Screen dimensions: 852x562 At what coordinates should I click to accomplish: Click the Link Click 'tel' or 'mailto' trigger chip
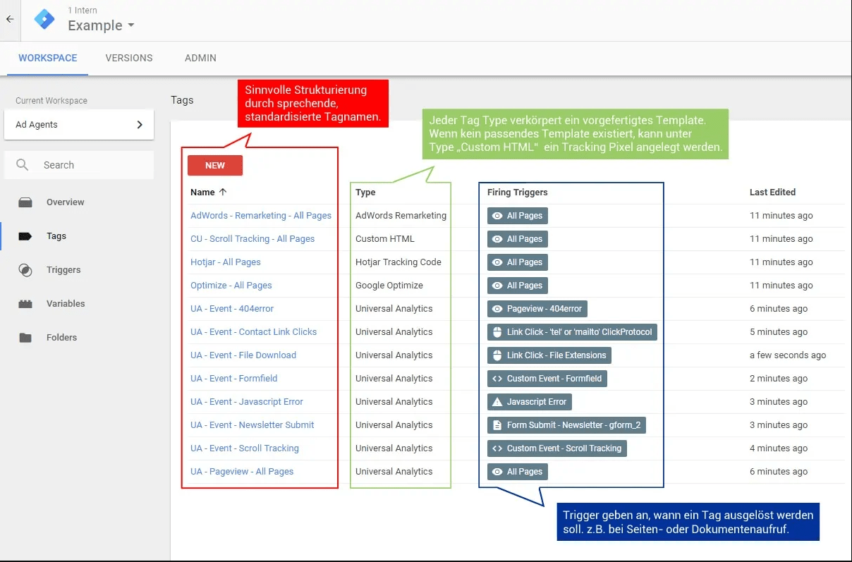(x=572, y=332)
